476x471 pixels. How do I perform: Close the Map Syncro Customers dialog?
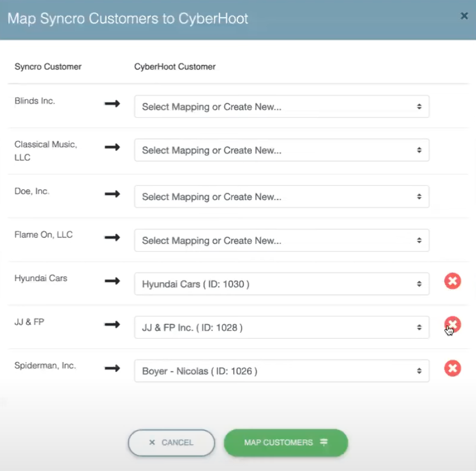pyautogui.click(x=464, y=16)
